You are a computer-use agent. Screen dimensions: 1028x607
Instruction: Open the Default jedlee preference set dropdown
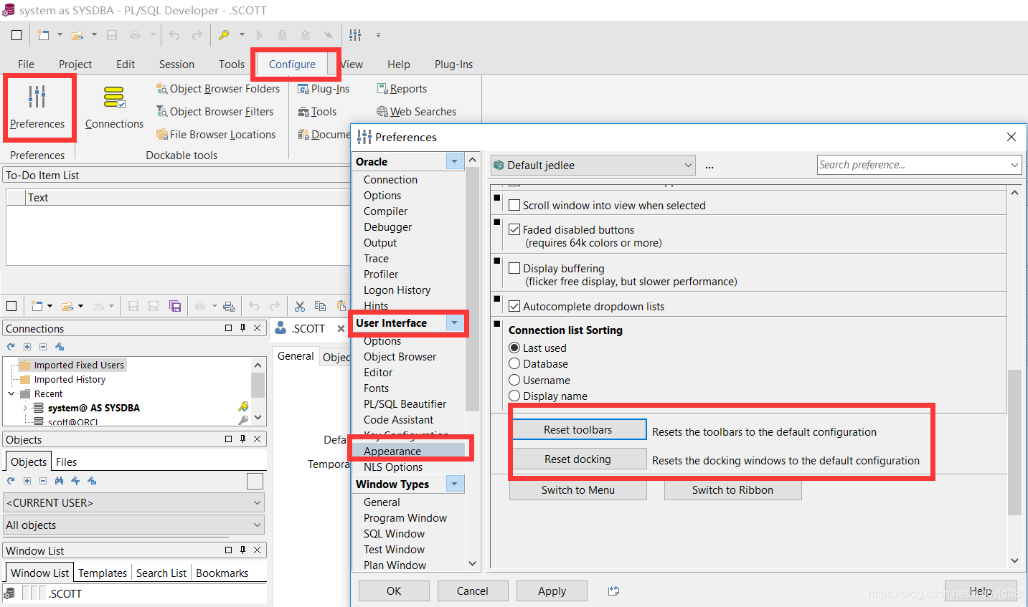pyautogui.click(x=687, y=165)
